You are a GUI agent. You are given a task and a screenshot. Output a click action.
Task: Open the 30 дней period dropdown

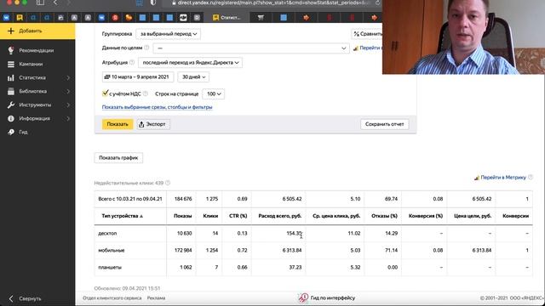click(x=193, y=77)
